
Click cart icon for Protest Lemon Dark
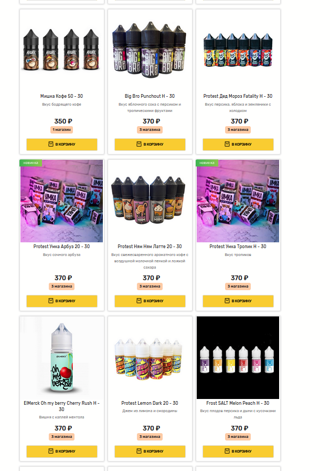[139, 451]
